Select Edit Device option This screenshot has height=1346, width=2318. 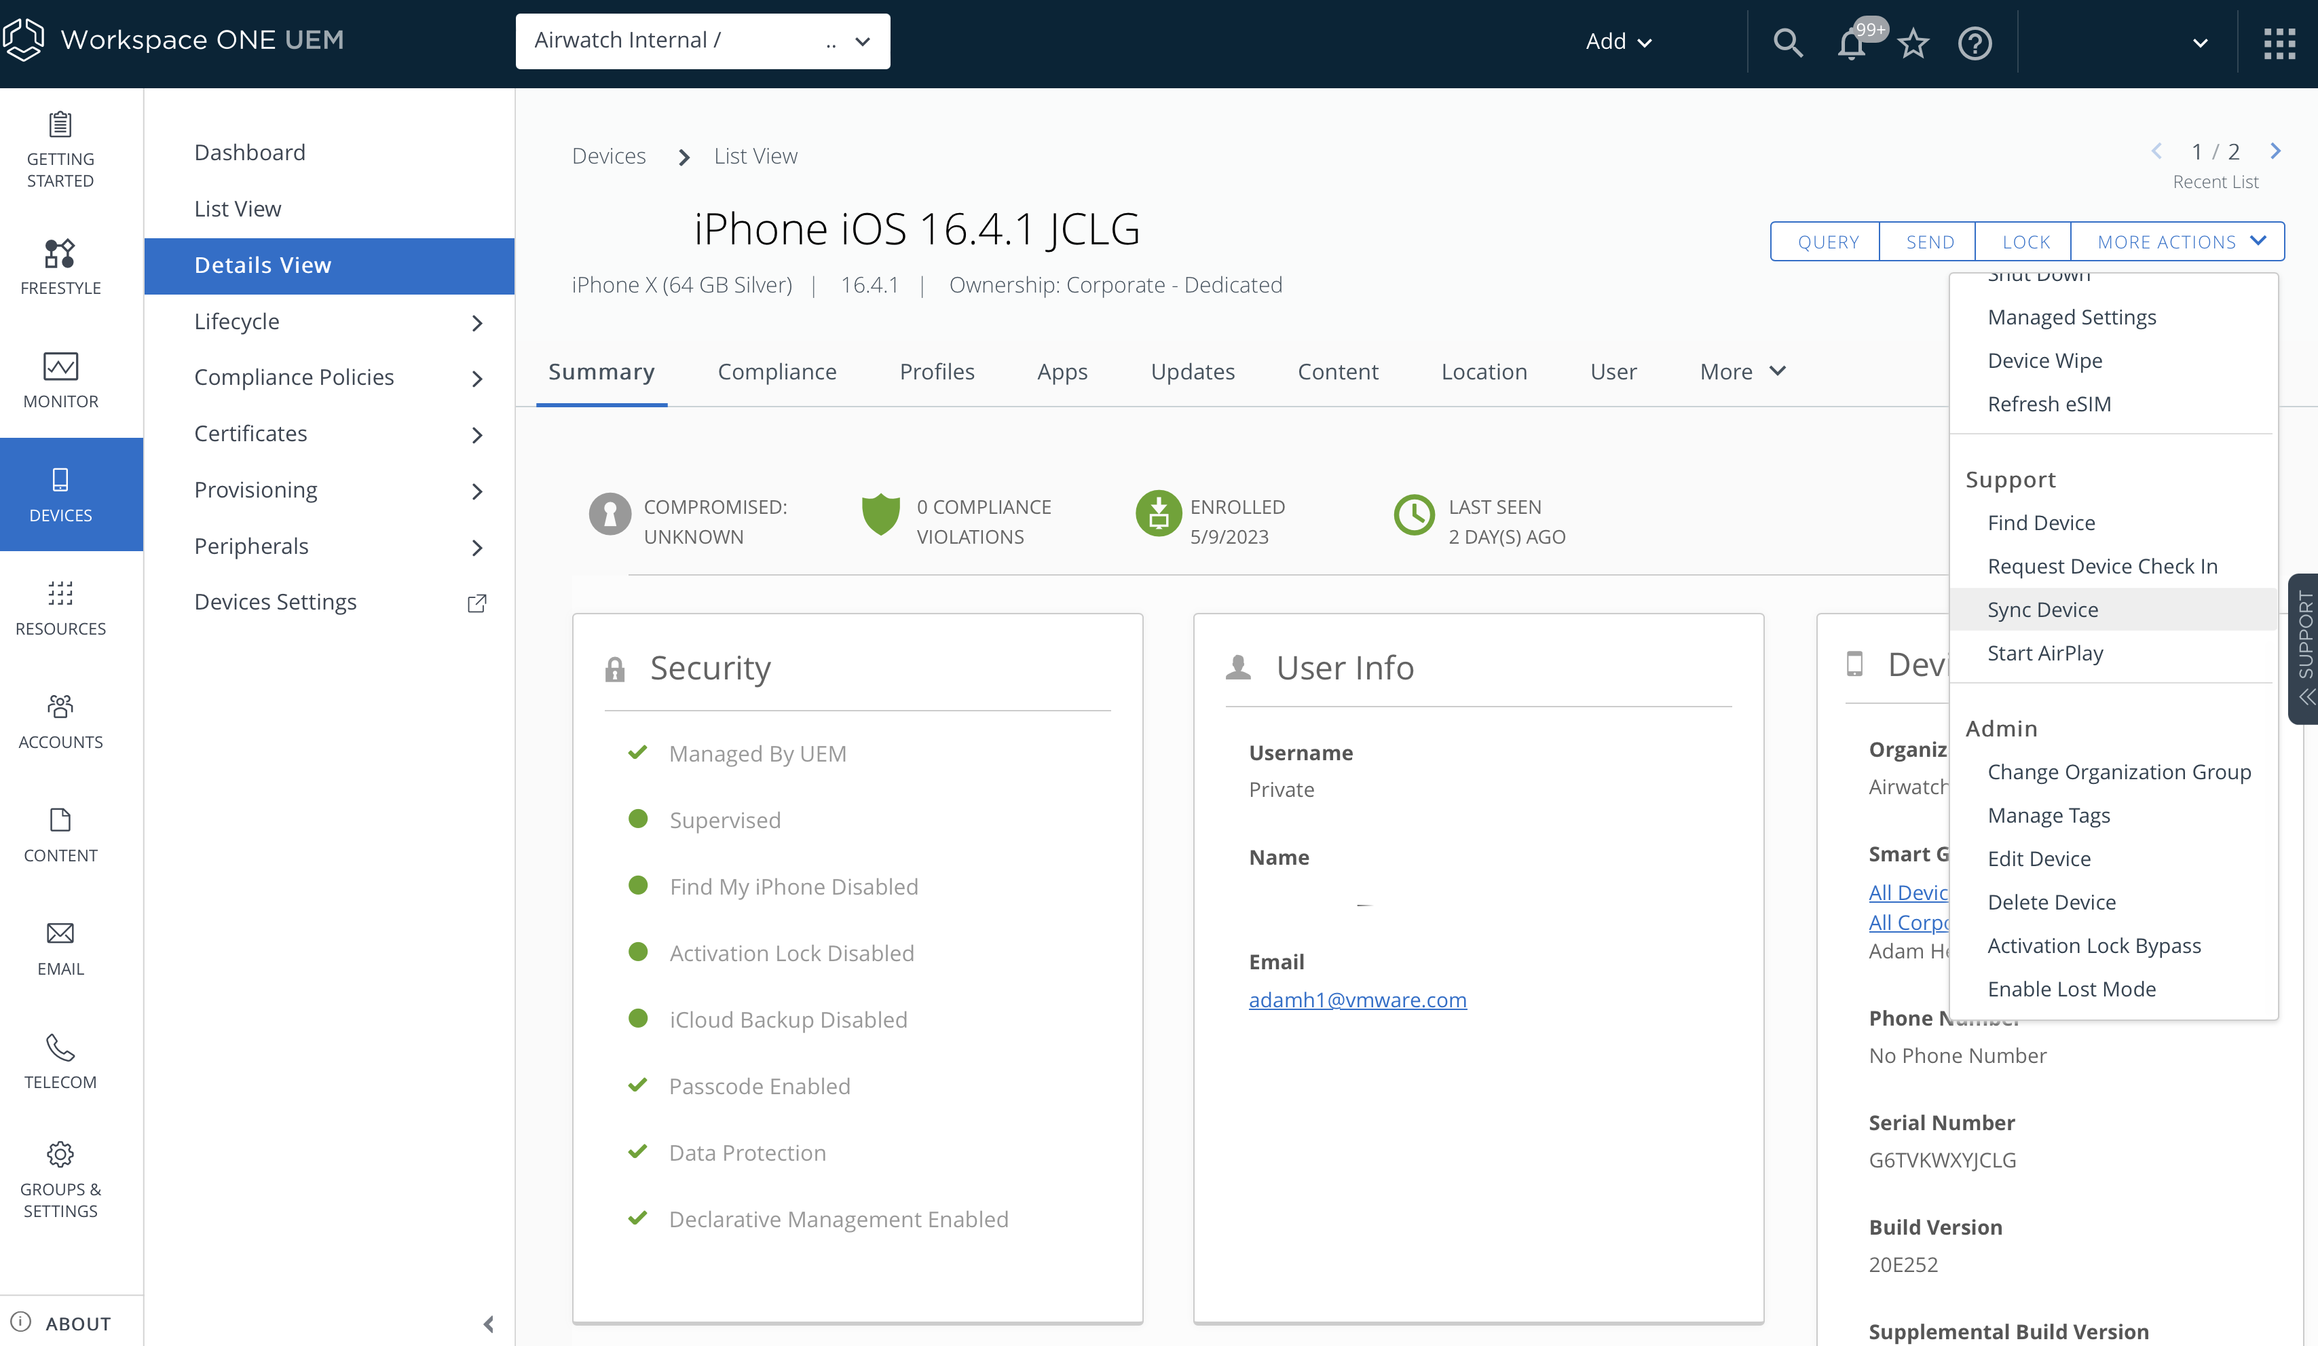tap(2114, 859)
